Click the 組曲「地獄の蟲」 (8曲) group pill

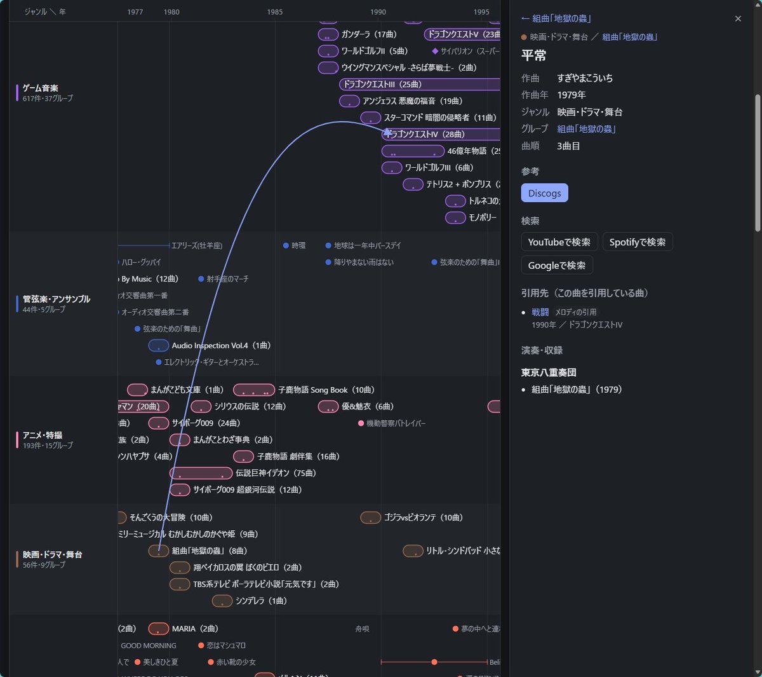pos(159,551)
